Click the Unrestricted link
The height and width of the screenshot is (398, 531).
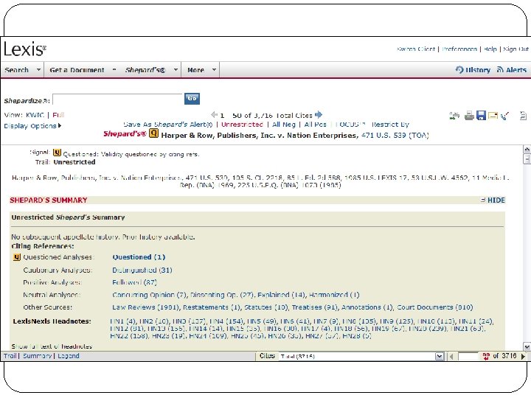242,125
